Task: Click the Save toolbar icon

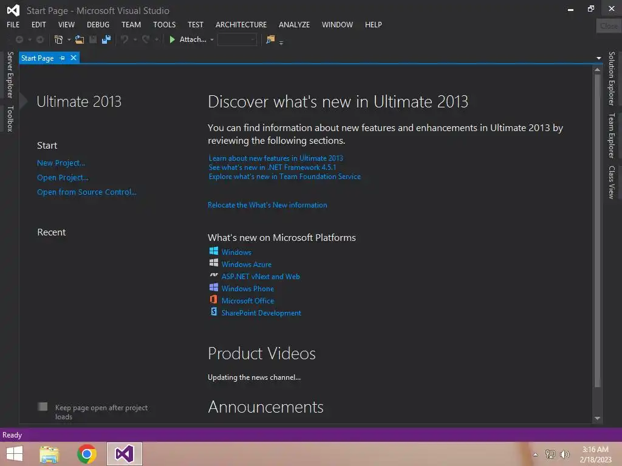Action: (93, 39)
